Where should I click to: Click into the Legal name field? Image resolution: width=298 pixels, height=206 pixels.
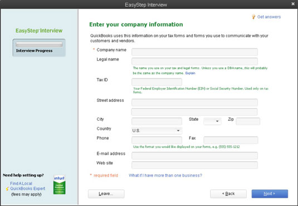pyautogui.click(x=194, y=61)
